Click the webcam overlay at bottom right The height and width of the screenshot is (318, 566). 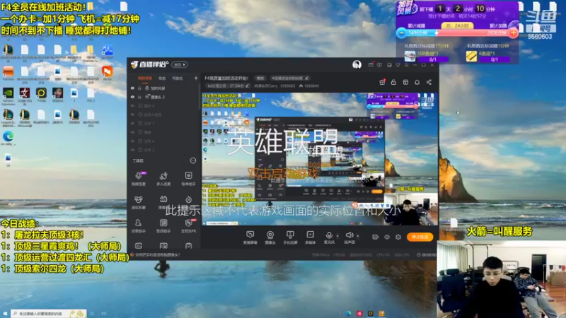pos(502,279)
